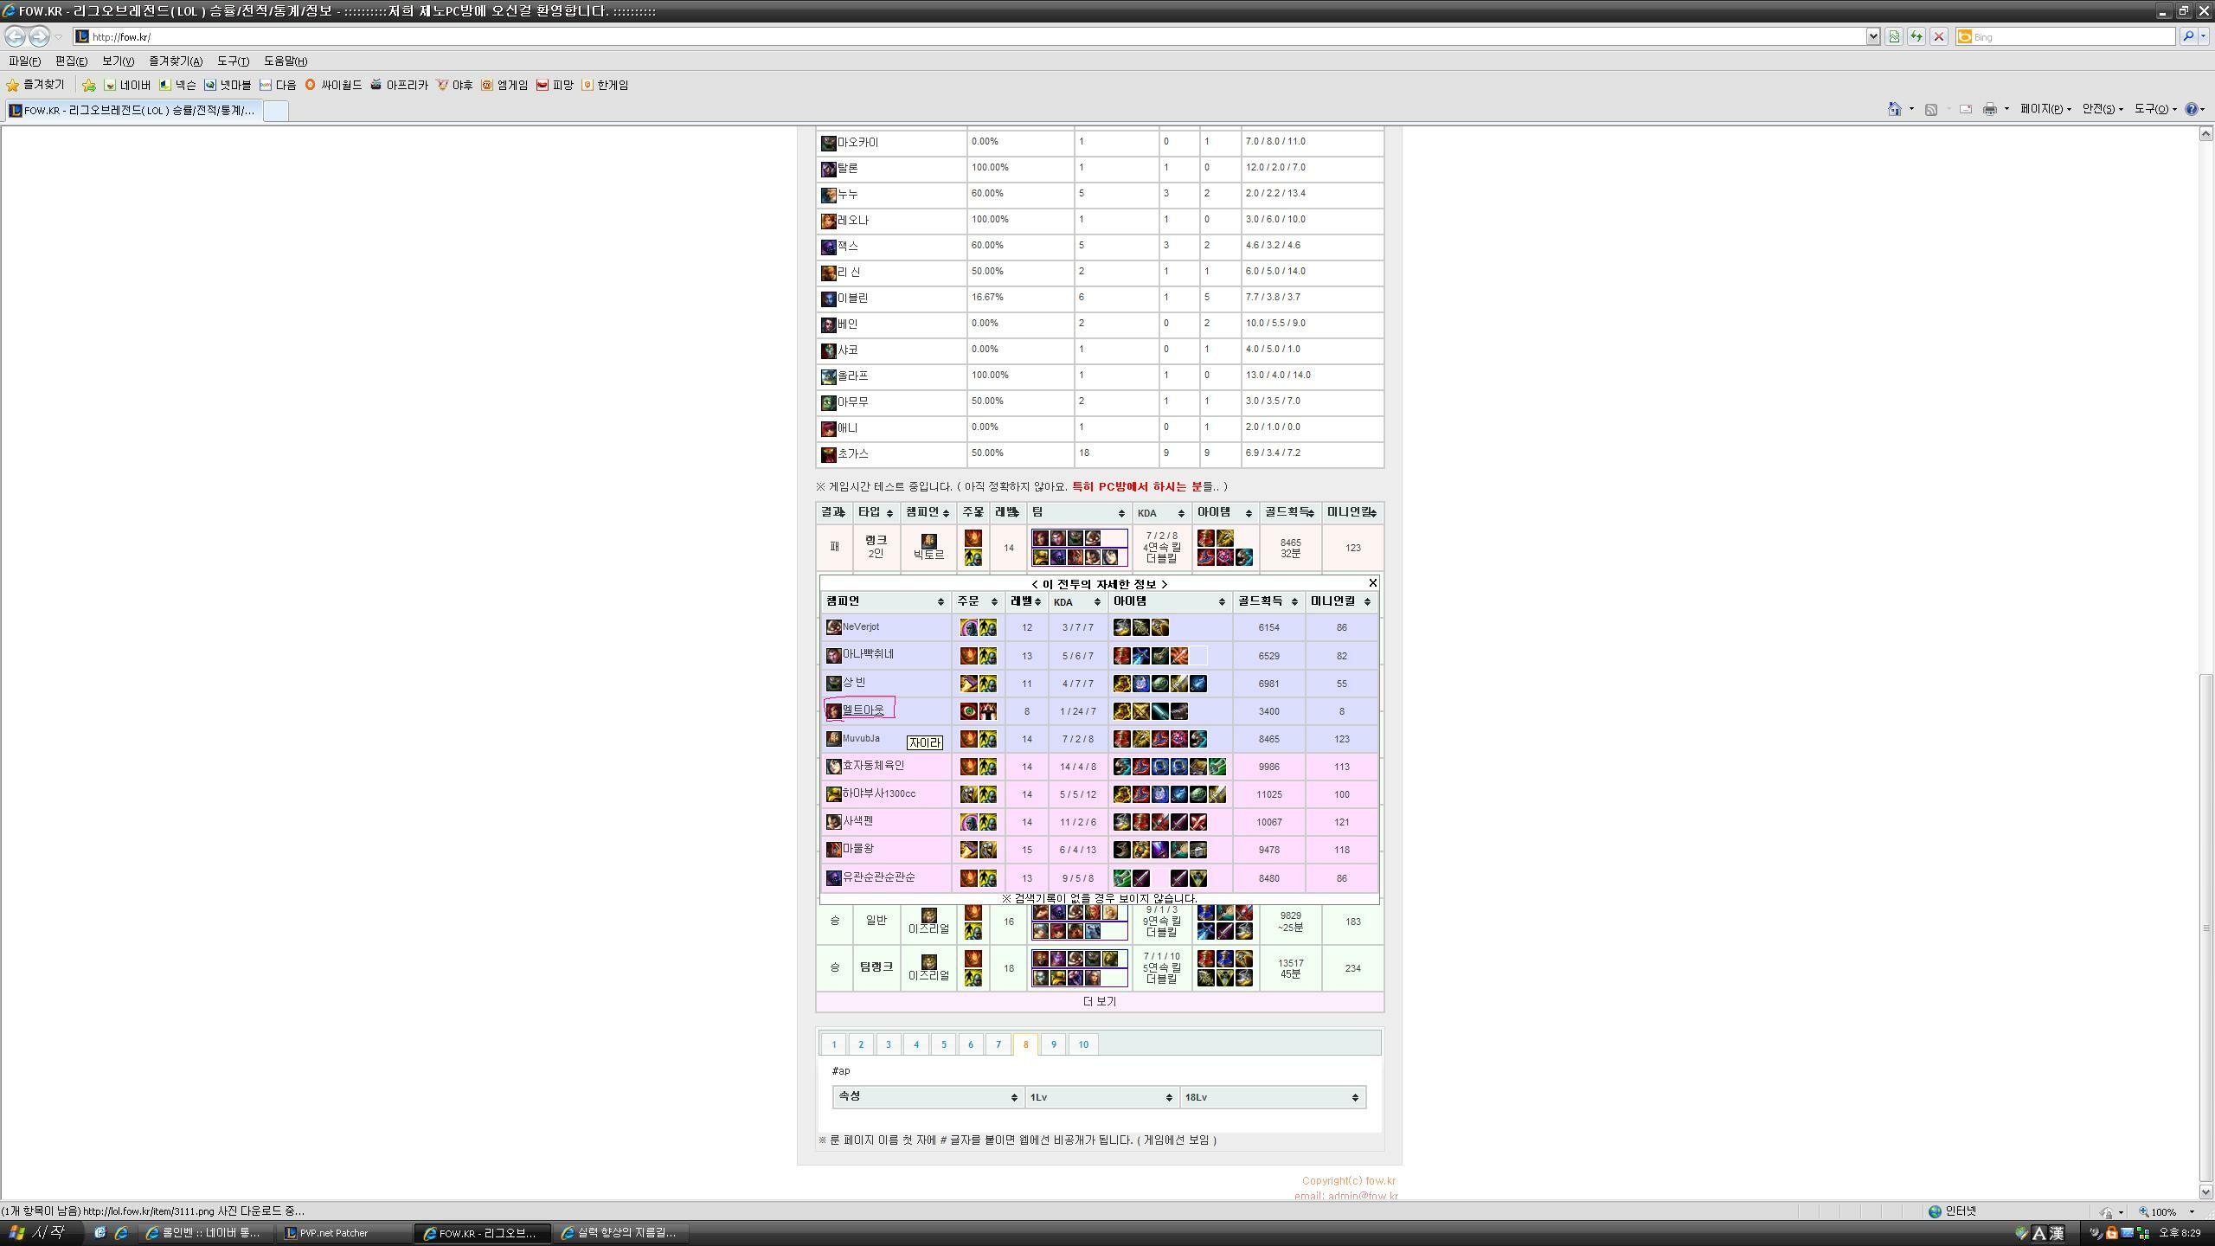Click the eye summoner spell icon for 멜트아웃

969,711
